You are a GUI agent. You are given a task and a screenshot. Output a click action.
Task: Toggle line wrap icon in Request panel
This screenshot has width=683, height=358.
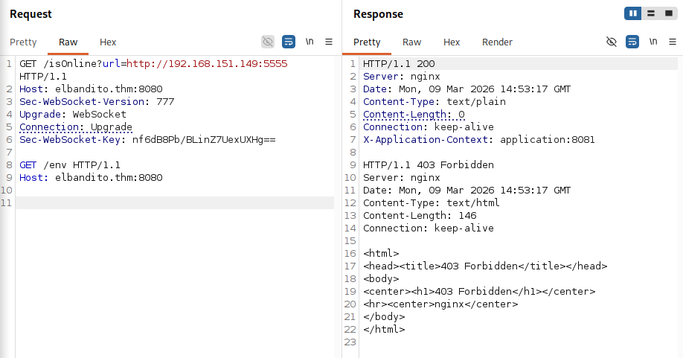(x=289, y=42)
